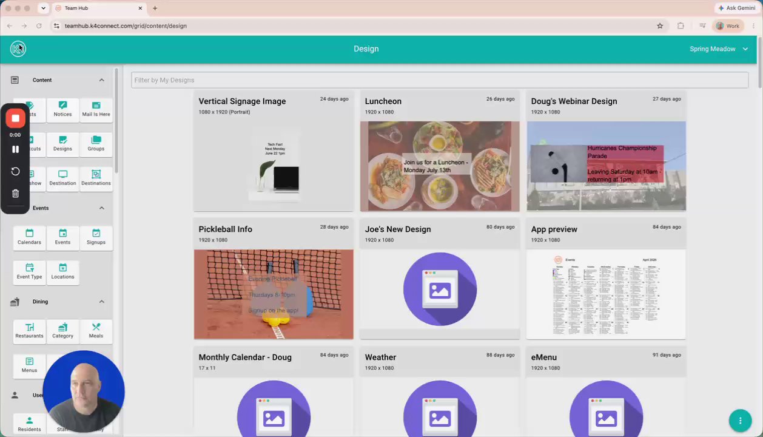The image size is (763, 437).
Task: Click the Pickleball Info card title
Action: click(225, 229)
